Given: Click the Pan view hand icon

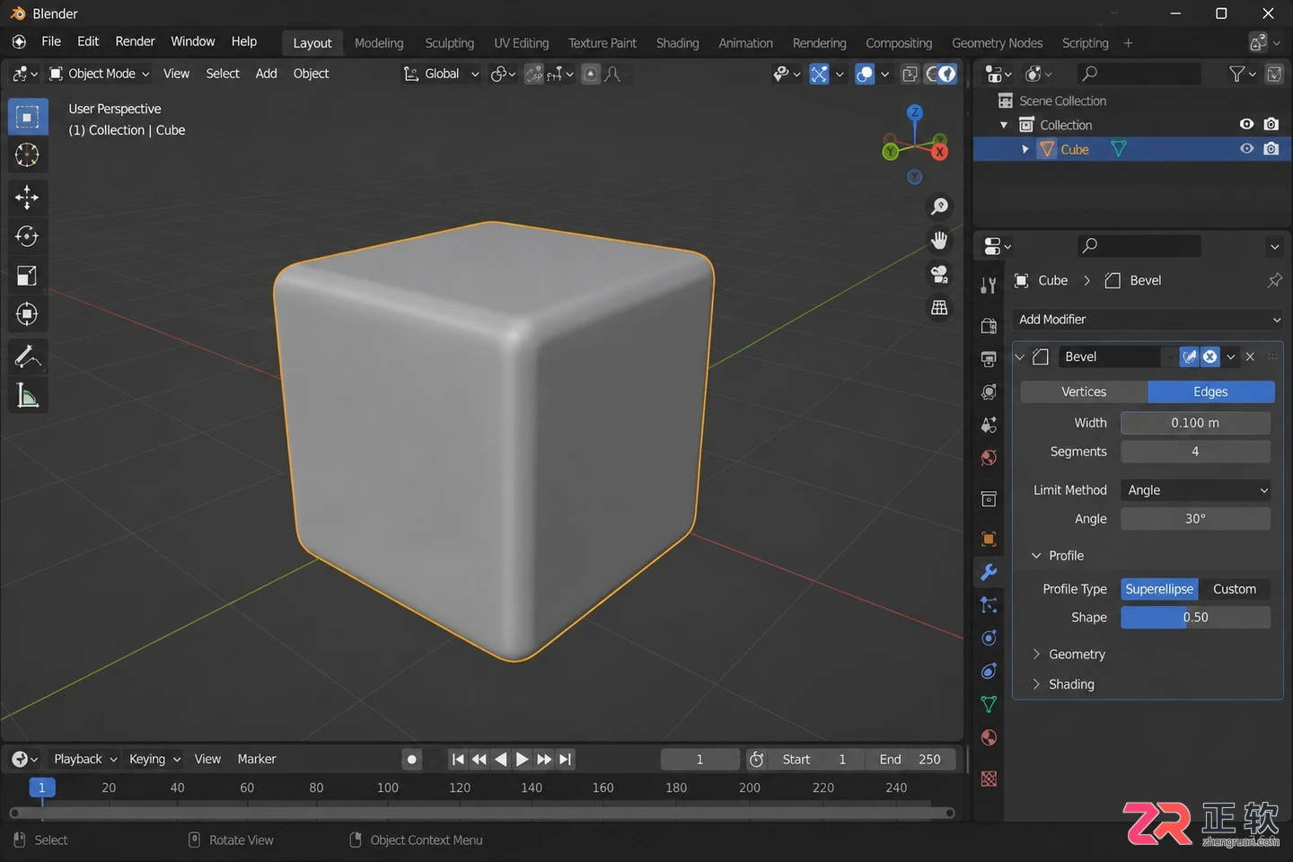Looking at the screenshot, I should click(x=939, y=240).
